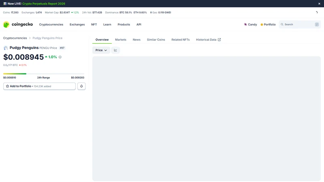Viewport: 324px width, 182px height.
Task: Click the bell price alert icon
Action: click(81, 86)
